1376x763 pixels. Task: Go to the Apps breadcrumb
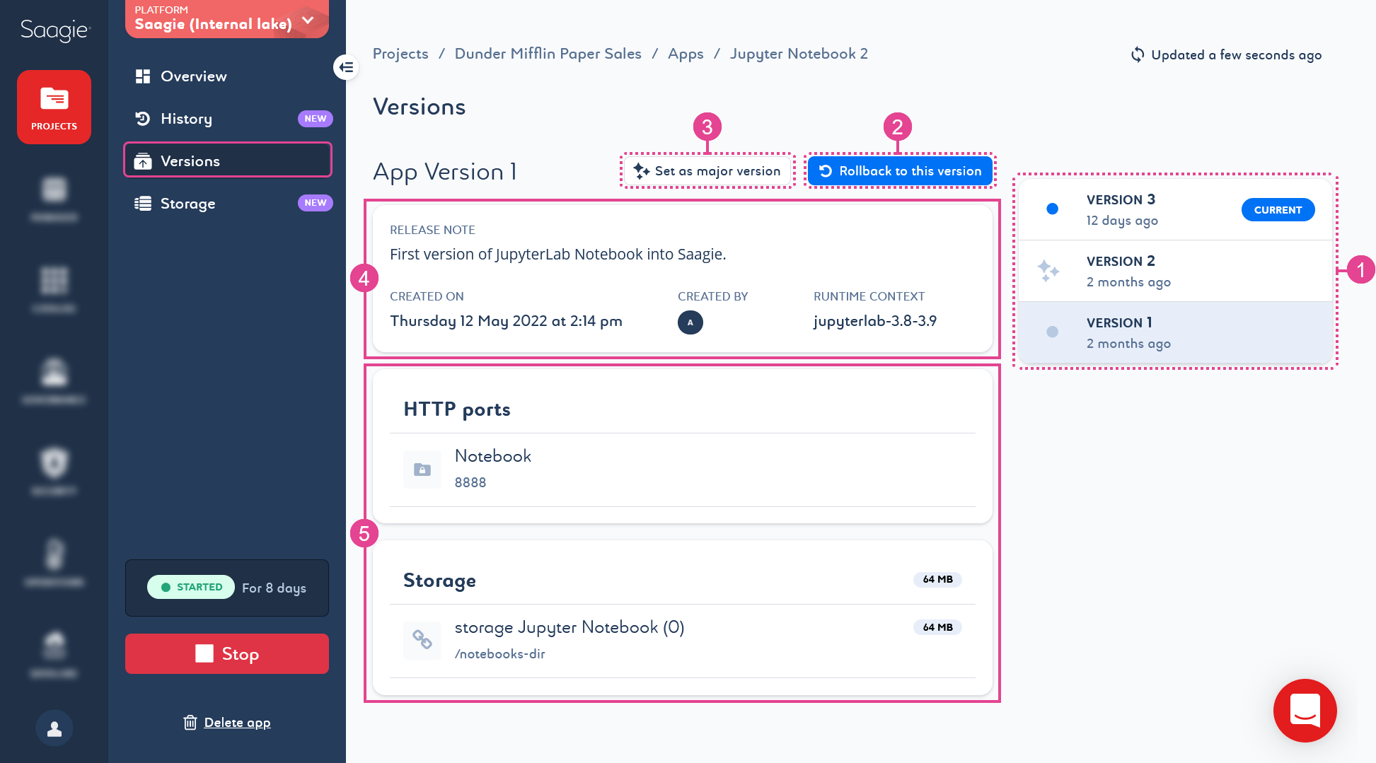click(686, 54)
